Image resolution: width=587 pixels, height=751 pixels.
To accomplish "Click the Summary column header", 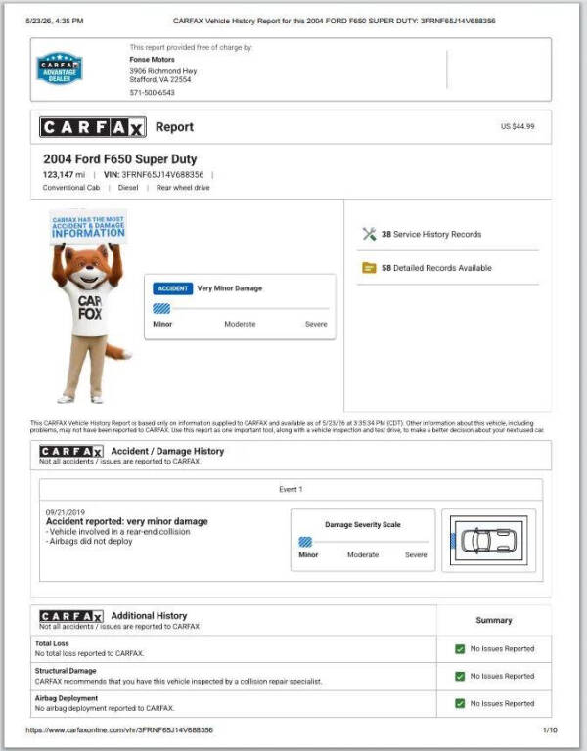I will click(494, 620).
